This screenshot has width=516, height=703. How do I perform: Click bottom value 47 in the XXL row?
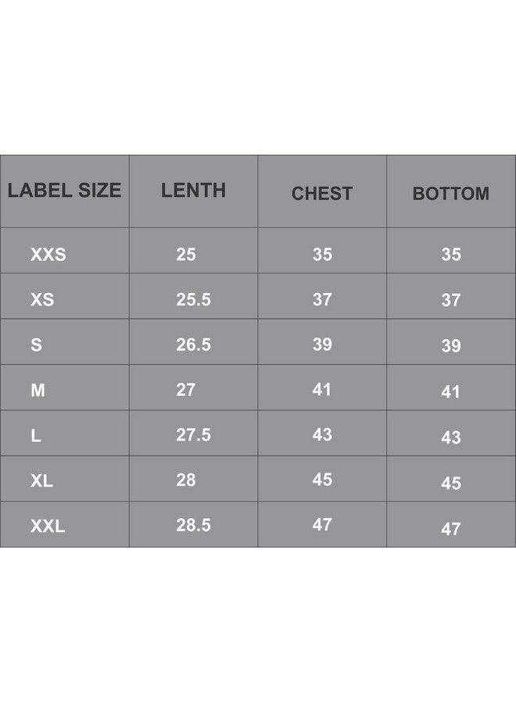click(451, 529)
